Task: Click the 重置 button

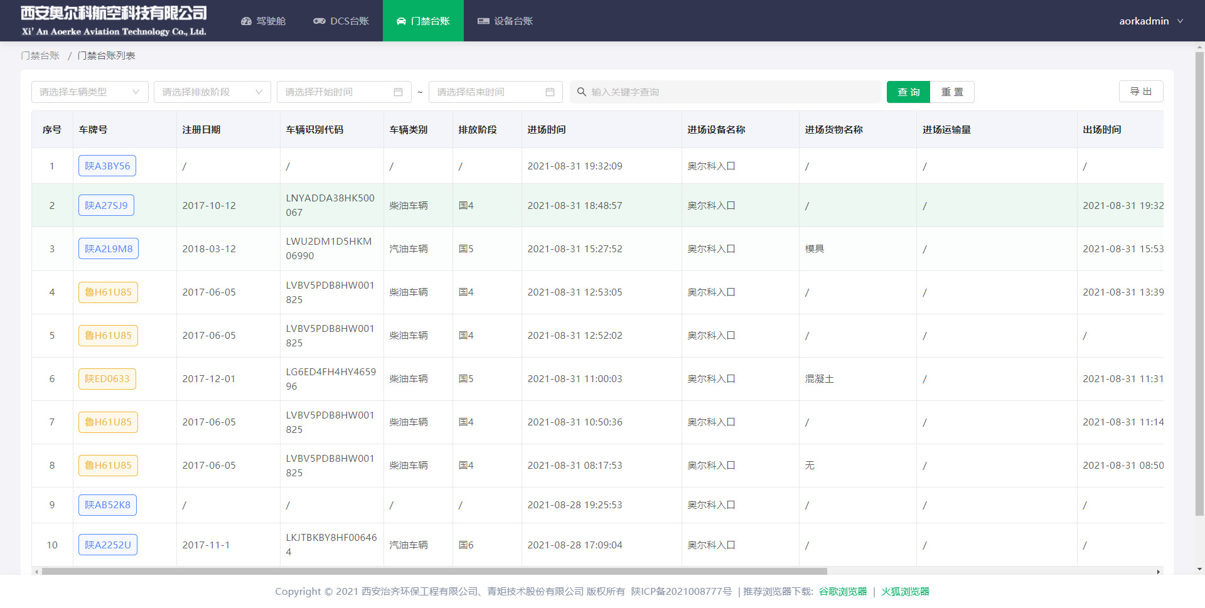Action: [x=952, y=92]
